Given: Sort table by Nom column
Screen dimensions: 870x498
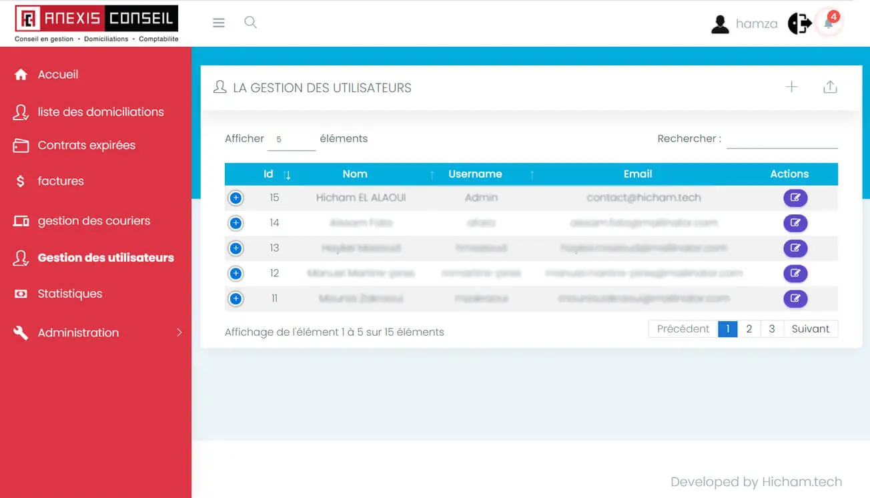Looking at the screenshot, I should (355, 174).
